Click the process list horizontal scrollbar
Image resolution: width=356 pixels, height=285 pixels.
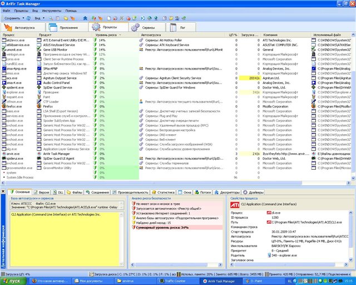point(154,183)
